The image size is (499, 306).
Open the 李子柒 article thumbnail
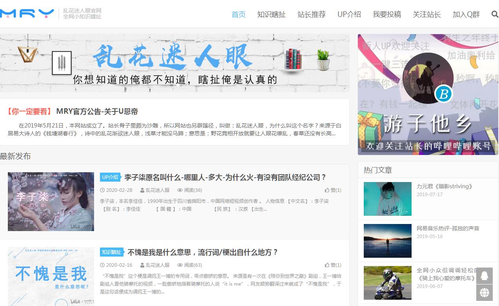click(51, 201)
